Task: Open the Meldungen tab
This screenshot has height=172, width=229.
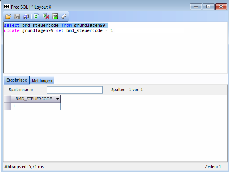Action: (42, 80)
